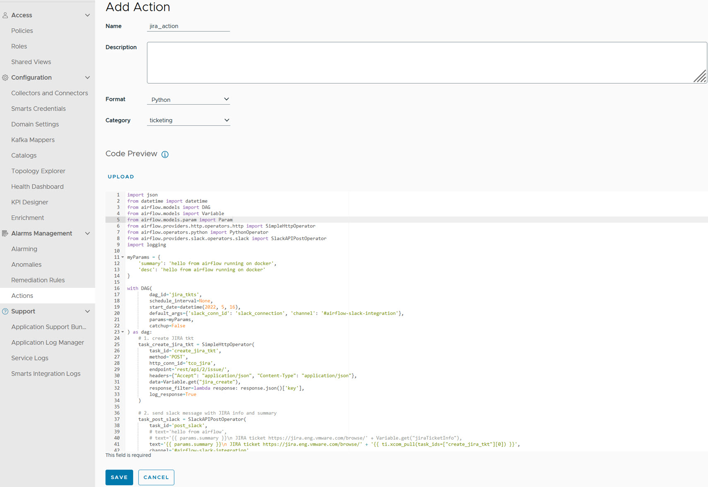Open Smarts Integration Logs
Viewport: 708px width, 487px height.
coord(46,374)
